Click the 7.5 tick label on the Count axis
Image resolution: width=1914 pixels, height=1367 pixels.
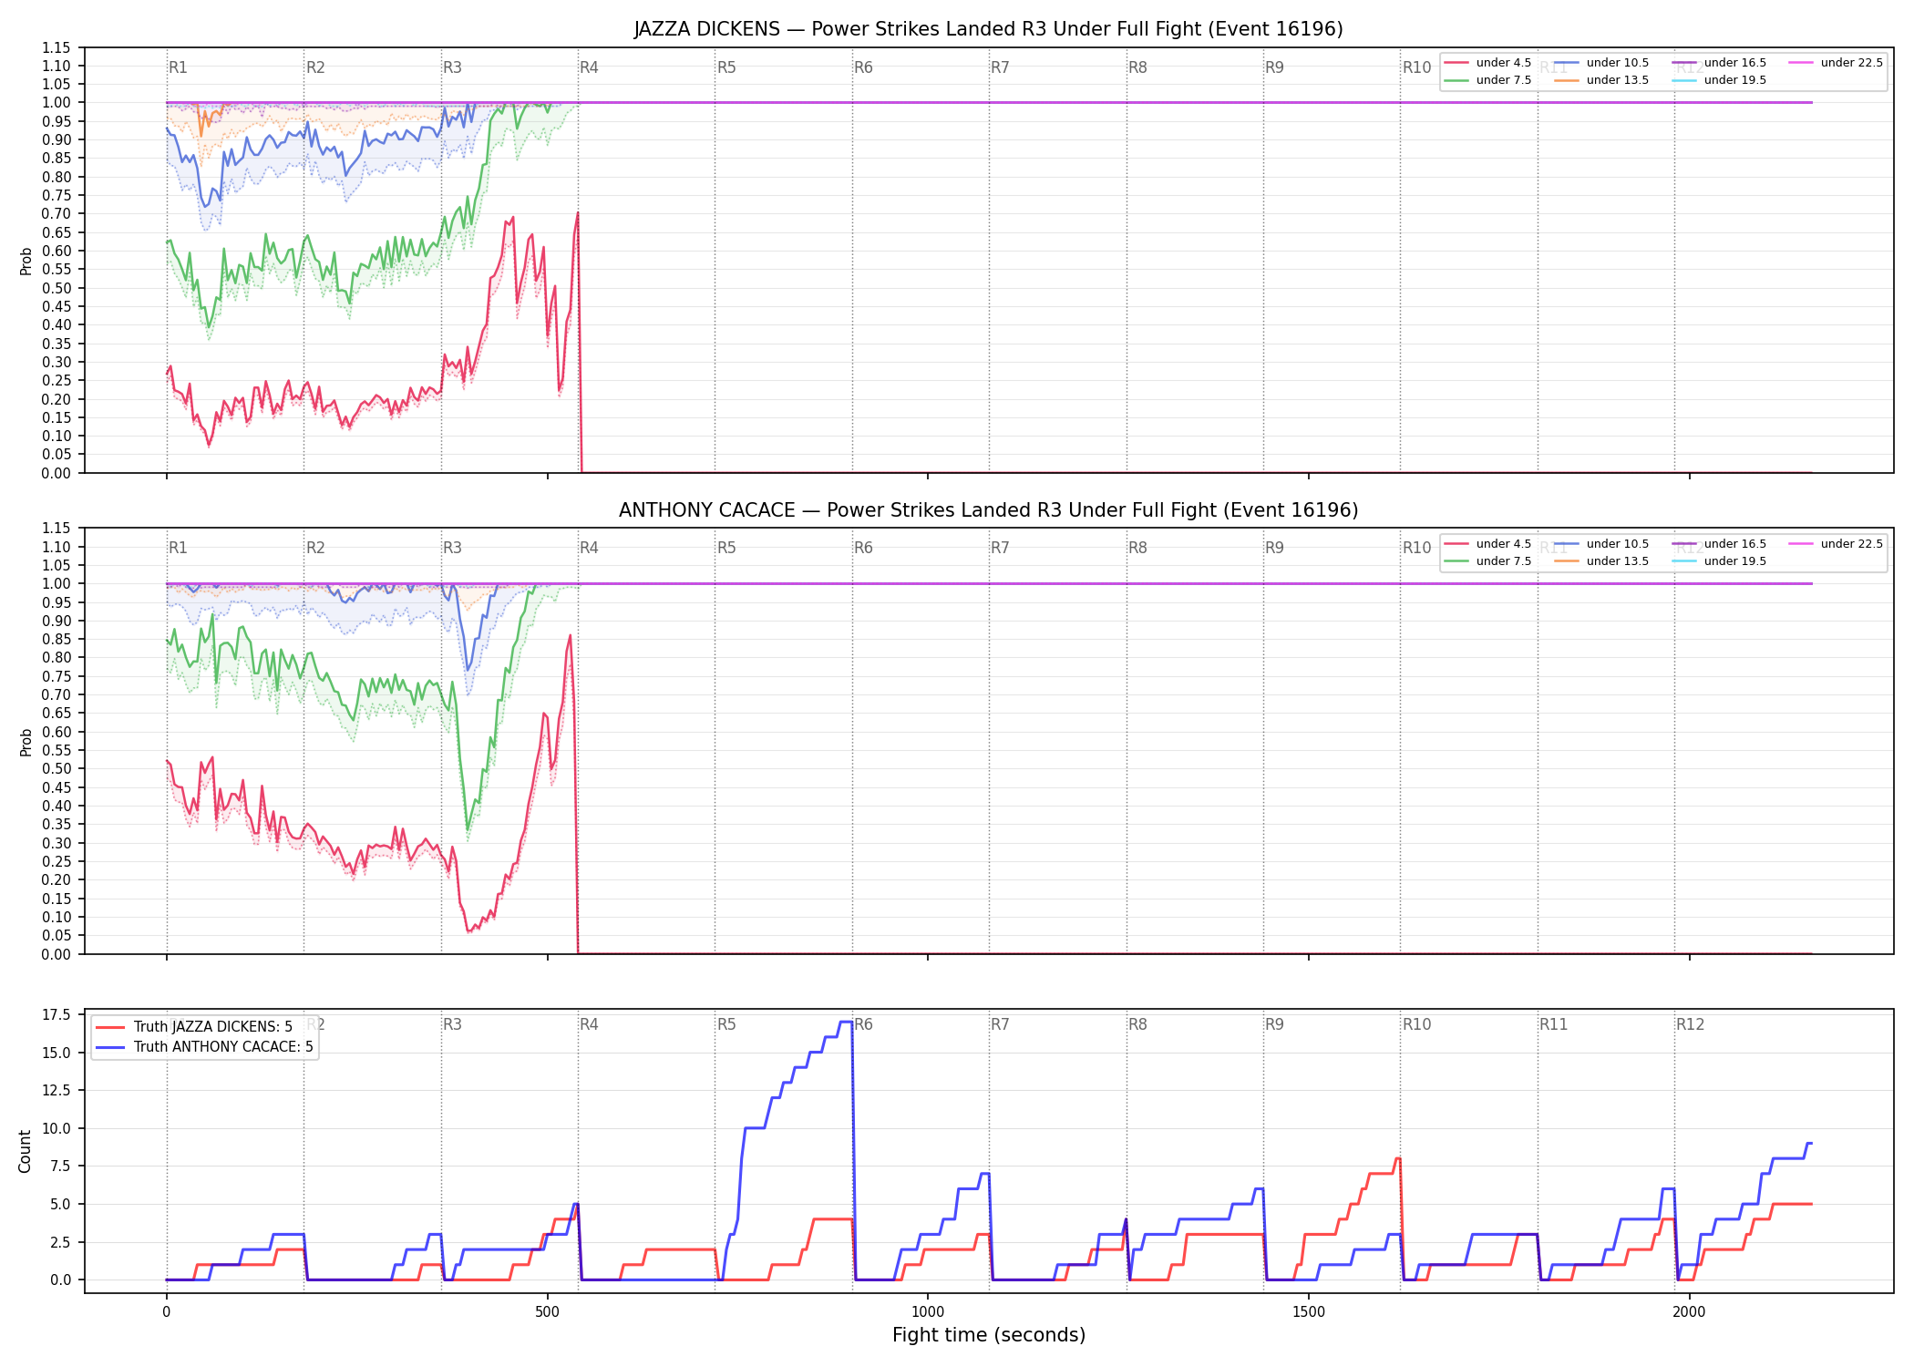coord(60,1166)
